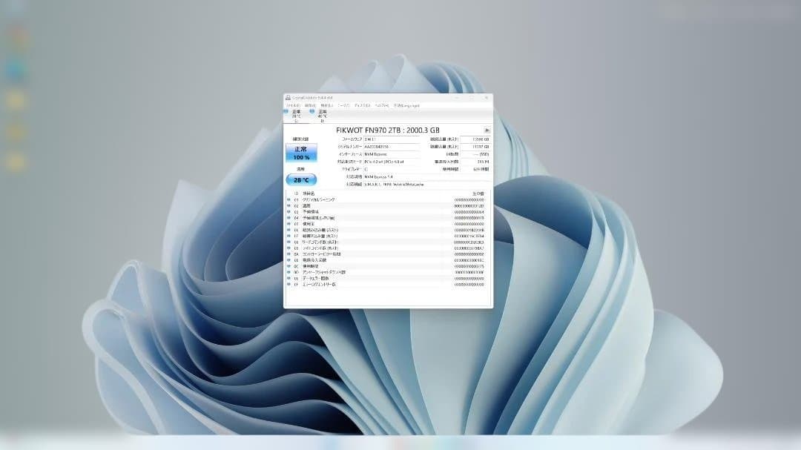The image size is (801, 450).
Task: Click the status icon for attribute 02 温度
Action: point(289,206)
